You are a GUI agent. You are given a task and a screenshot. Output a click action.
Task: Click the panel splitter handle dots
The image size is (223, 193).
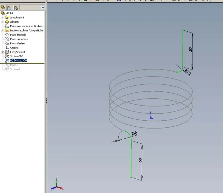pyautogui.click(x=46, y=101)
